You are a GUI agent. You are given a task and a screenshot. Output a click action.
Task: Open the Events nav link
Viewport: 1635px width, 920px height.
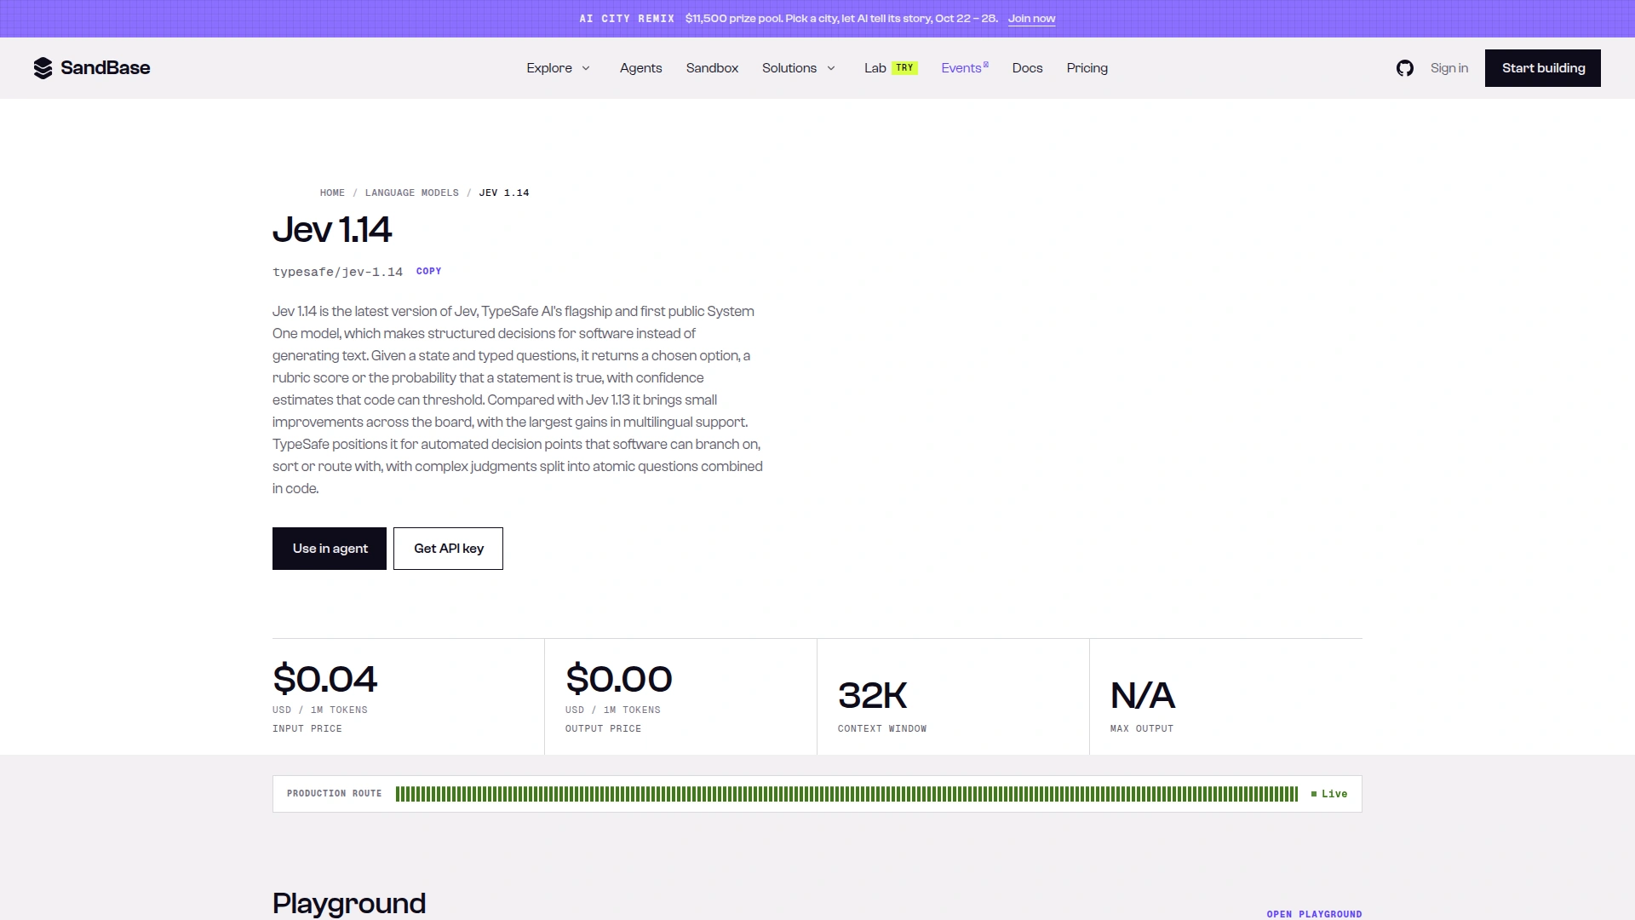coord(965,68)
